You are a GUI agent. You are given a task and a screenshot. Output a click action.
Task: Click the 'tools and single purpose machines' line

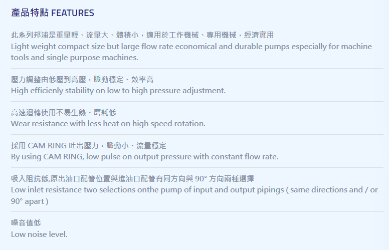tap(74, 58)
